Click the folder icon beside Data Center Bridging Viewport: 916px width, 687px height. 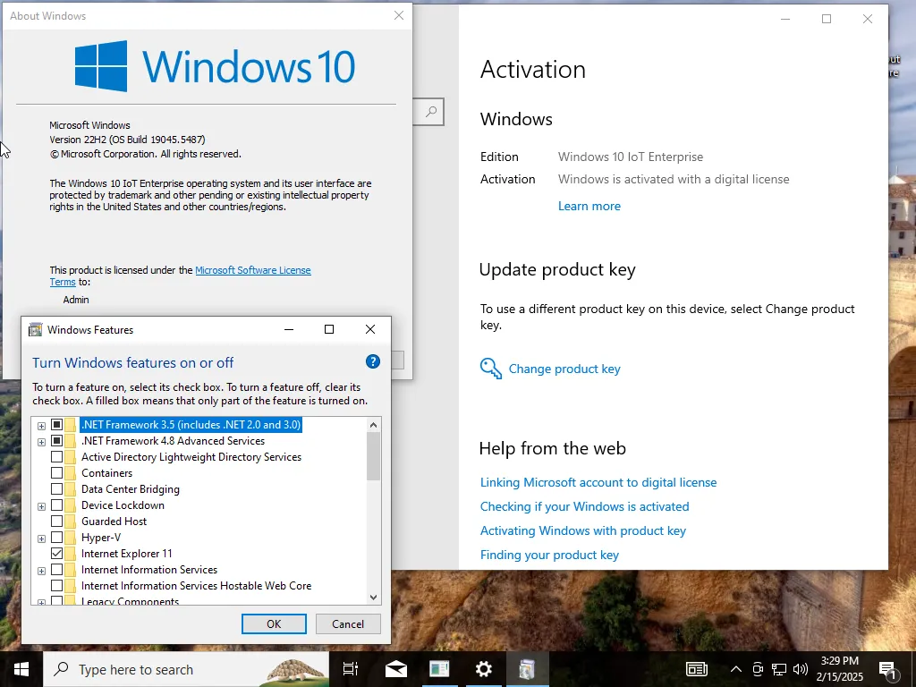pos(70,489)
